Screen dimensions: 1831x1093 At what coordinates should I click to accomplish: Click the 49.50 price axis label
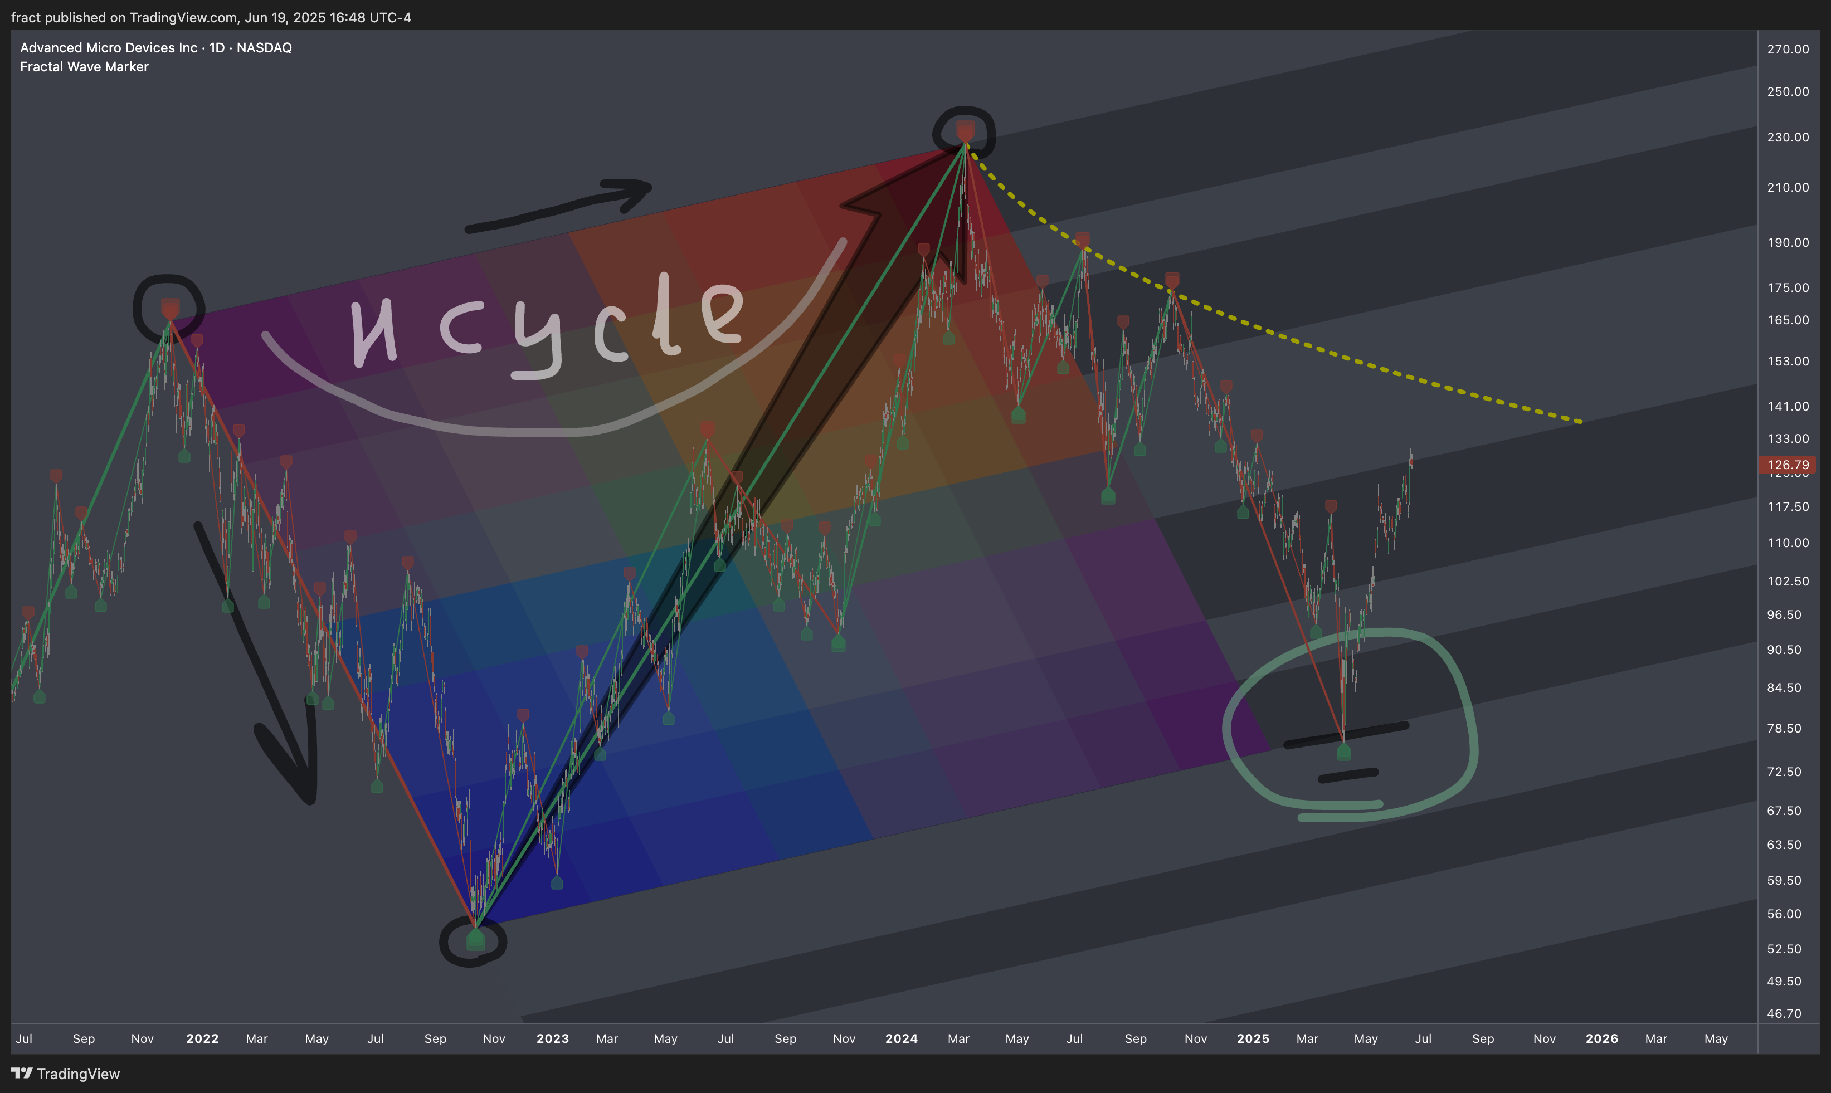(1784, 981)
